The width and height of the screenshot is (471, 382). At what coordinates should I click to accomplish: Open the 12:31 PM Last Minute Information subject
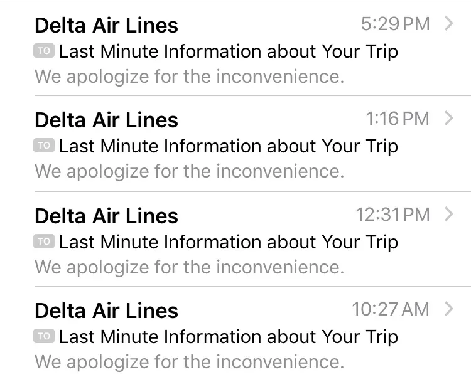pyautogui.click(x=229, y=242)
